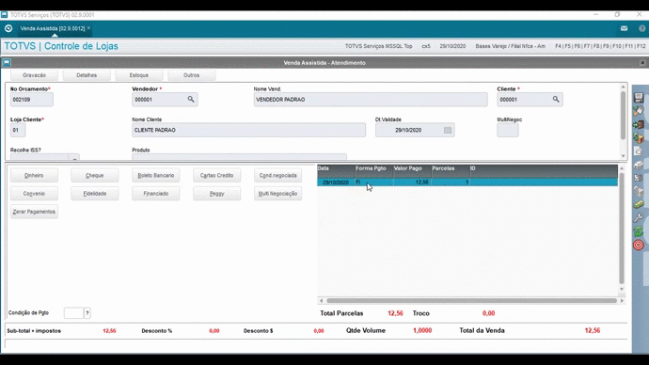Click Multi Negociação button
649x365 pixels.
point(277,194)
